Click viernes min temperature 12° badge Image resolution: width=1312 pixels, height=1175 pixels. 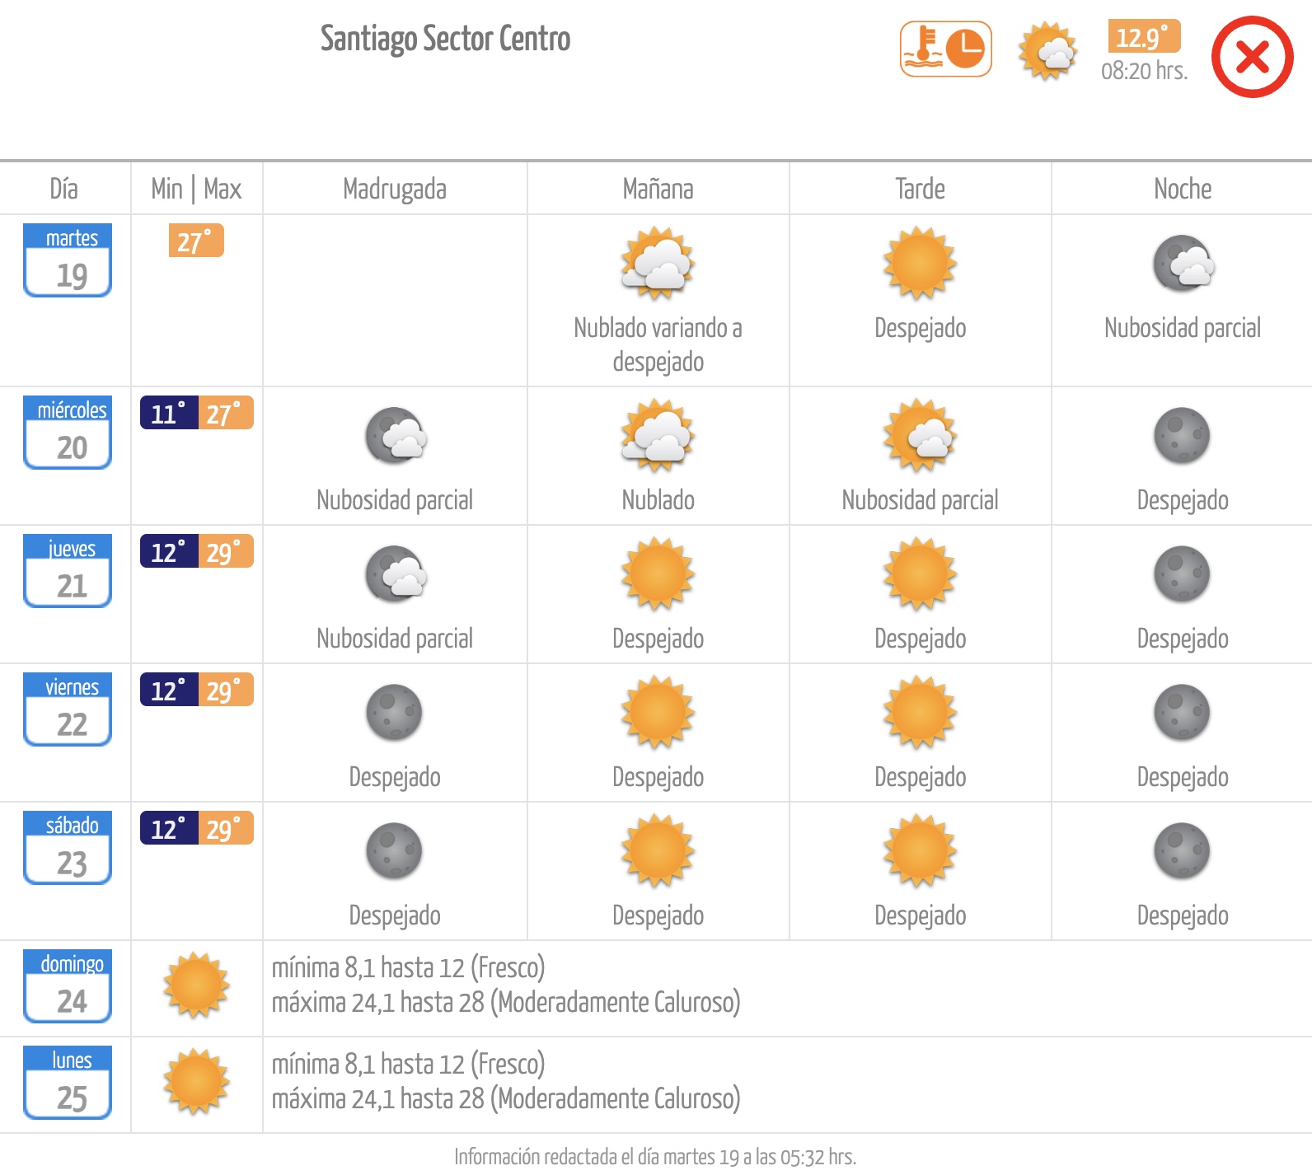169,690
